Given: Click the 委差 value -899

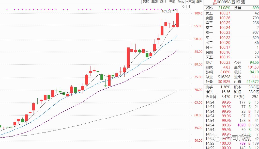Looking at the screenshot, I should (255, 8).
